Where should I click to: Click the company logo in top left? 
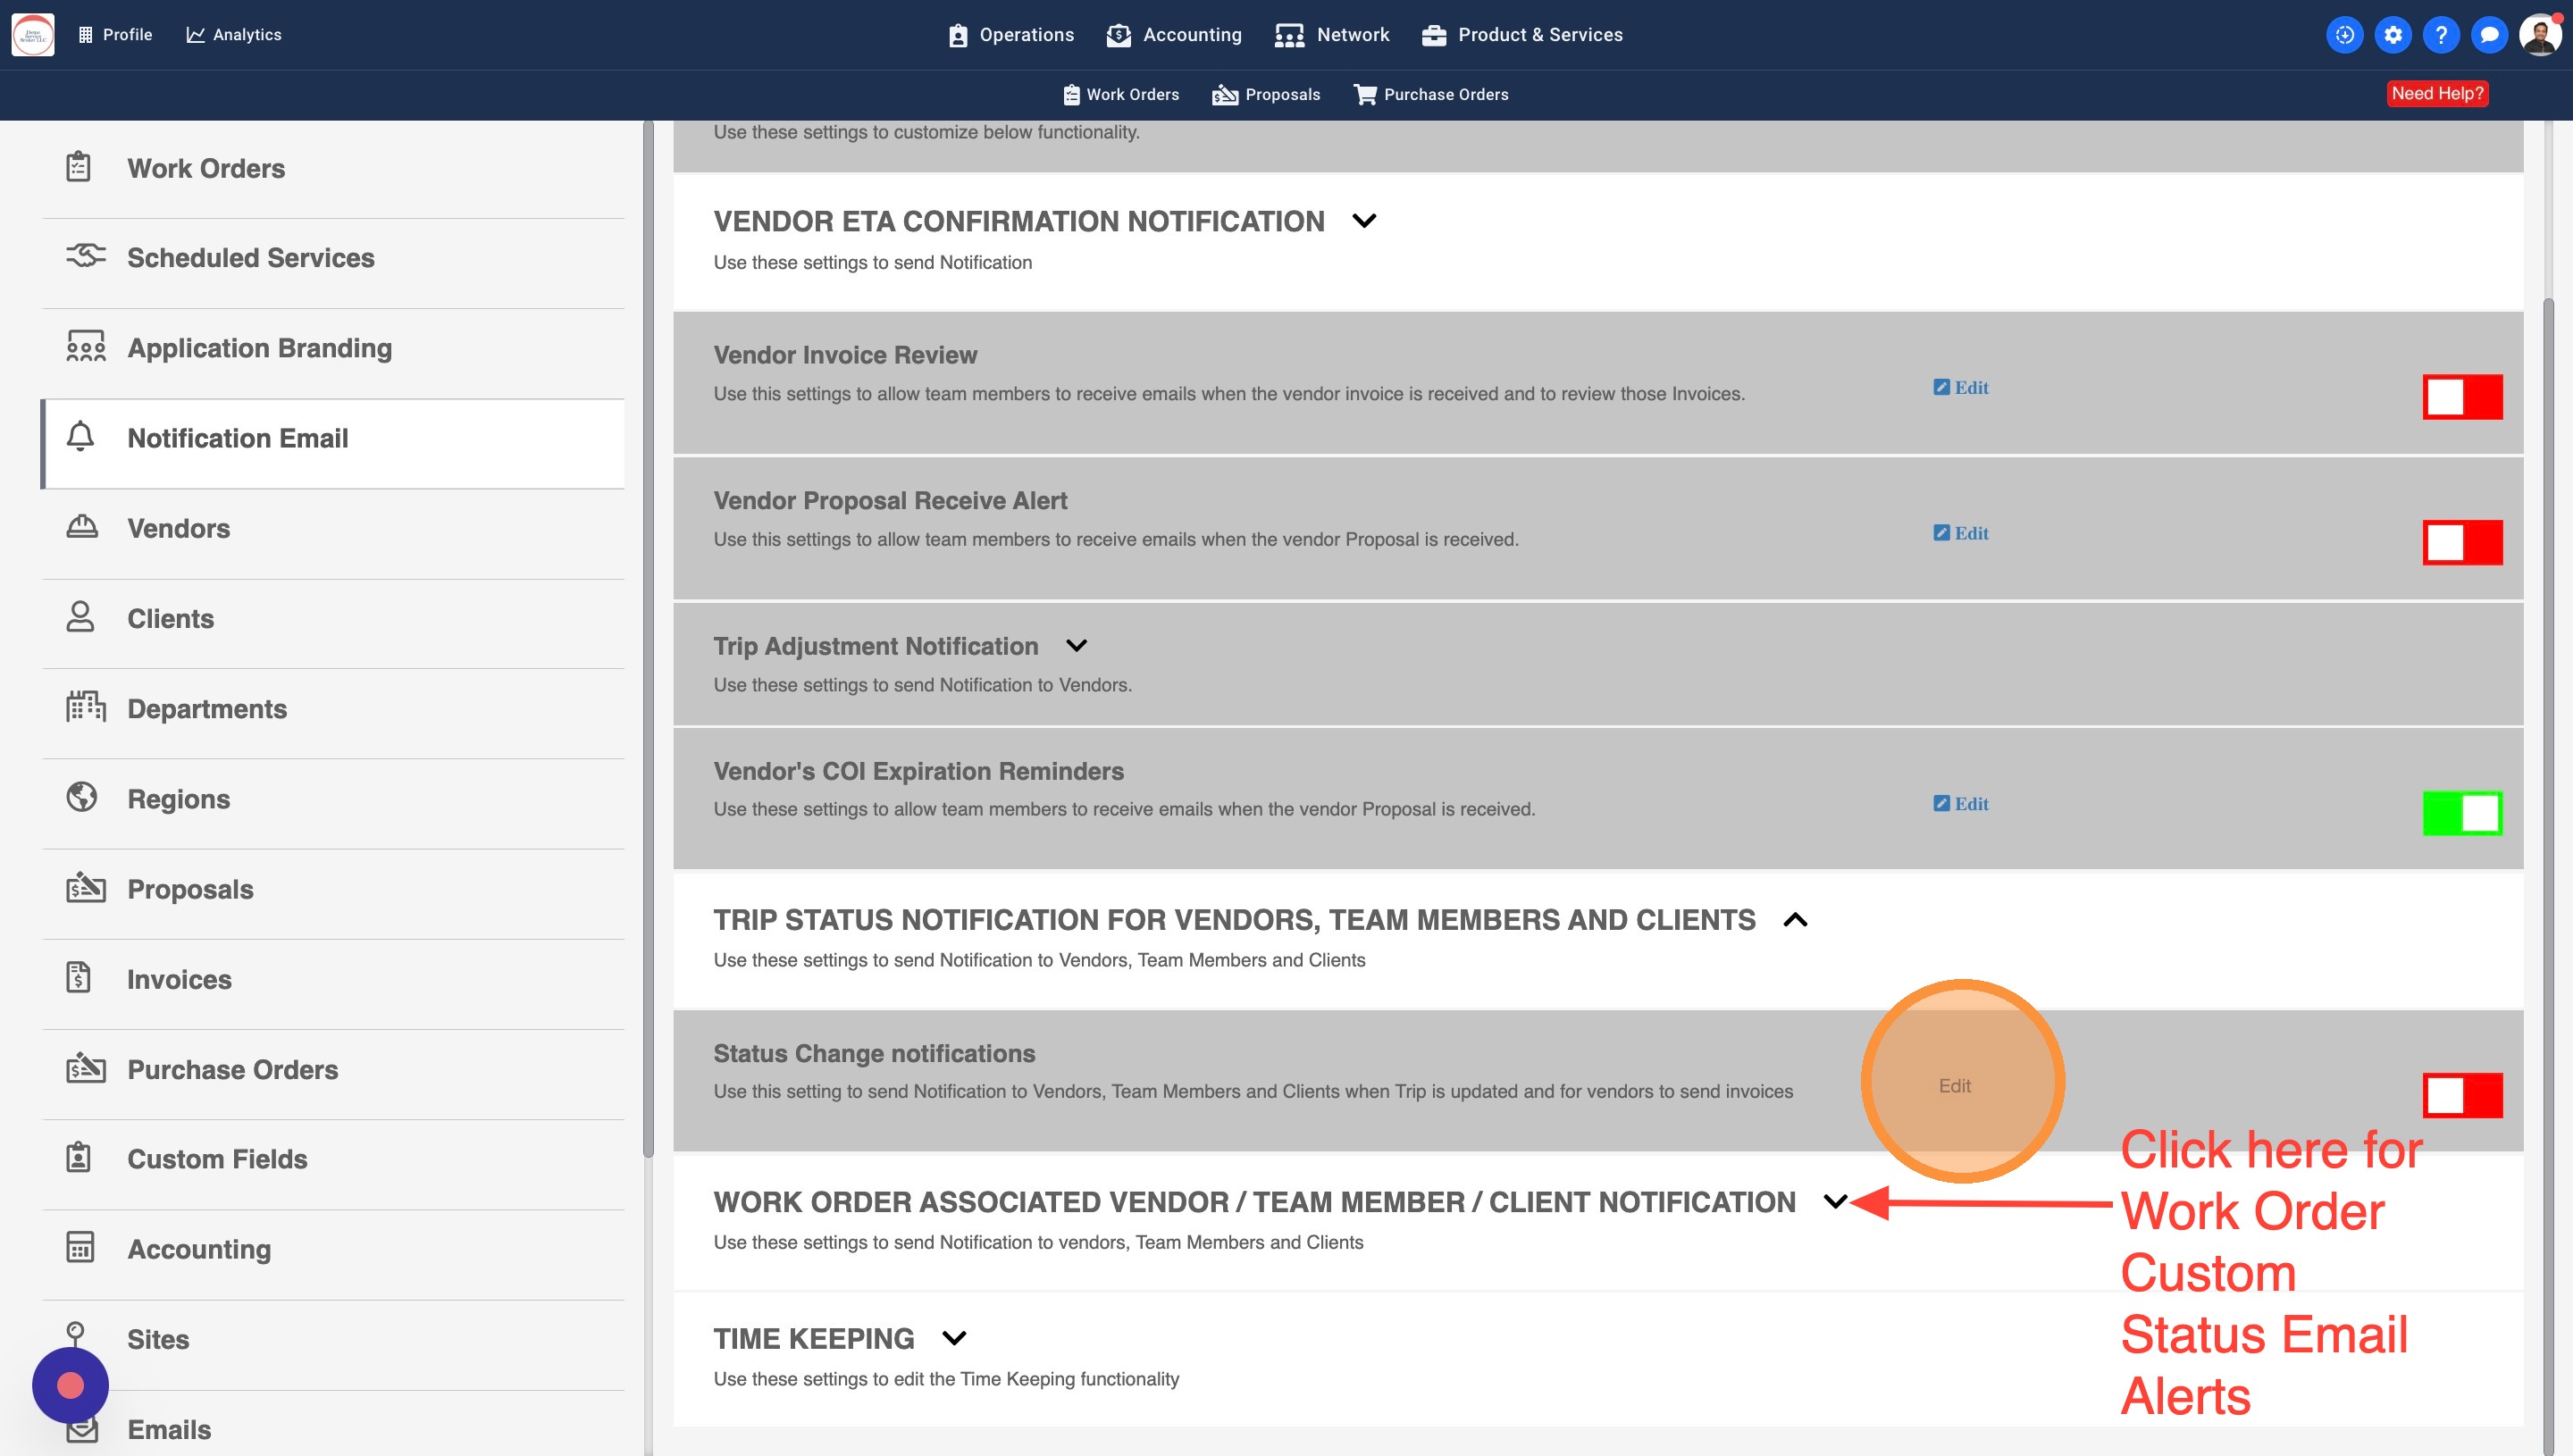(x=33, y=35)
